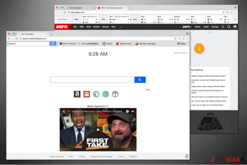The height and width of the screenshot is (165, 247).
Task: Open Sports News toolbar link
Action: [123, 44]
